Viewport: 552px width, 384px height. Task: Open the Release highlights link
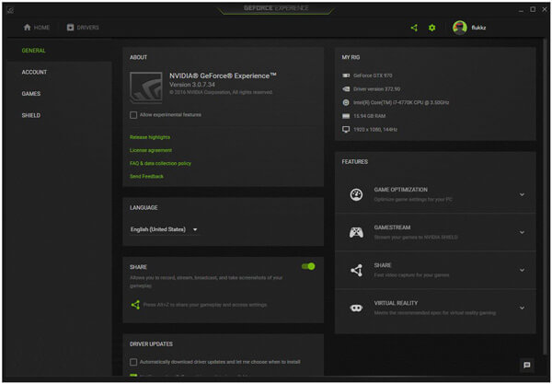(150, 137)
